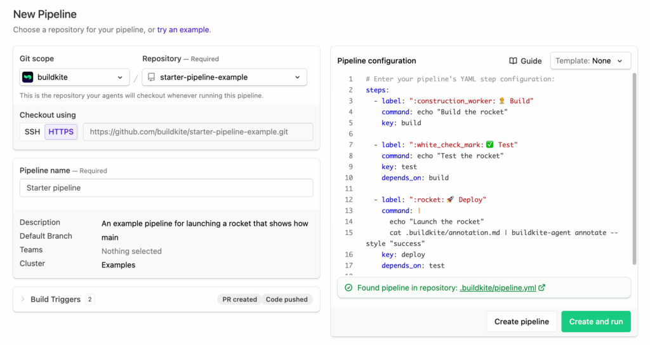Click the PR created trigger badge
Screen dimensions: 650x345
[x=239, y=299]
